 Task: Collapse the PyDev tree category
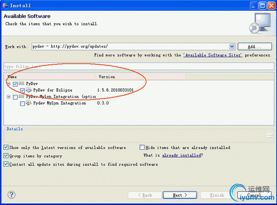pyautogui.click(x=8, y=84)
